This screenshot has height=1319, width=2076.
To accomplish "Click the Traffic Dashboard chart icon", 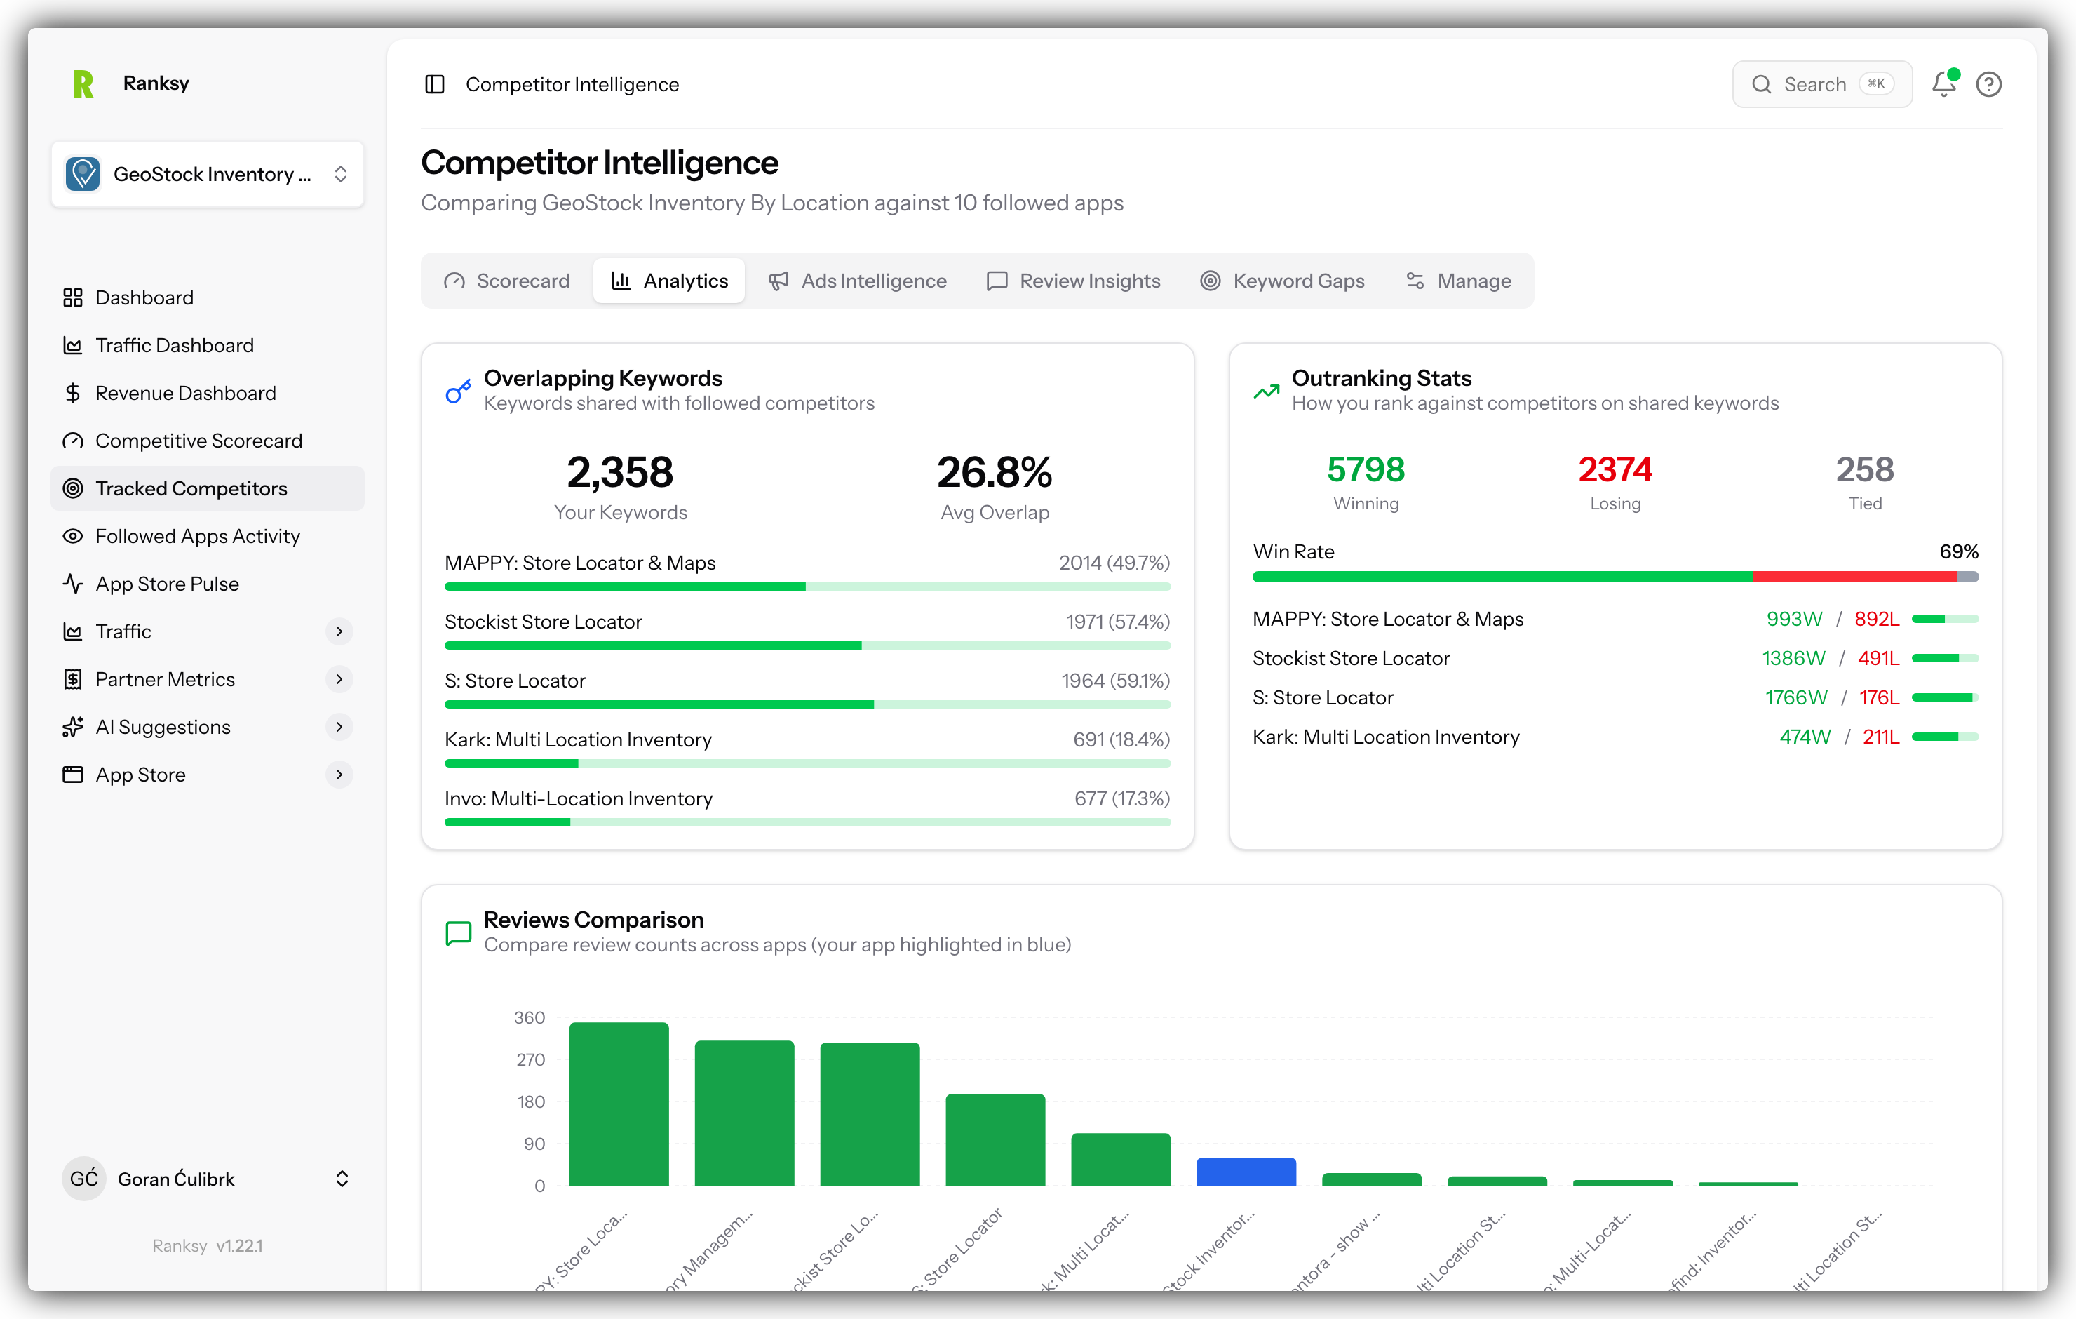I will (72, 345).
